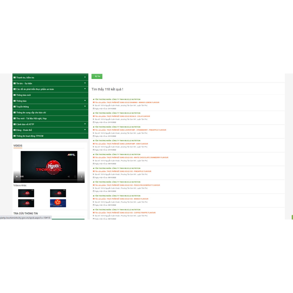Open GOLD BCAA X - COLA FLAVOUR product
The width and height of the screenshot is (293, 293).
(x=128, y=116)
